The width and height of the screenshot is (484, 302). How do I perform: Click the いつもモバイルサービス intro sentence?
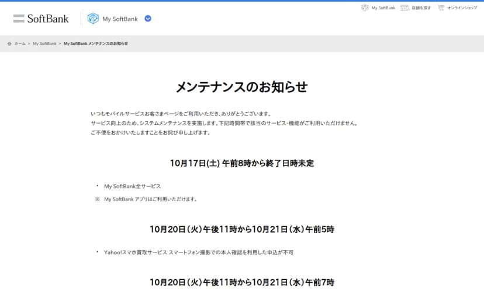click(x=181, y=114)
